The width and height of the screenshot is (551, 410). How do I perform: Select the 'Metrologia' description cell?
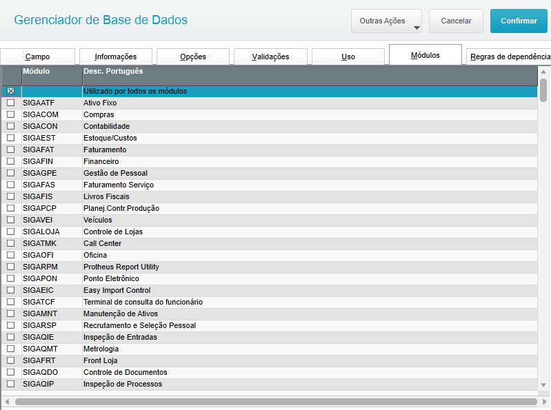pyautogui.click(x=310, y=349)
